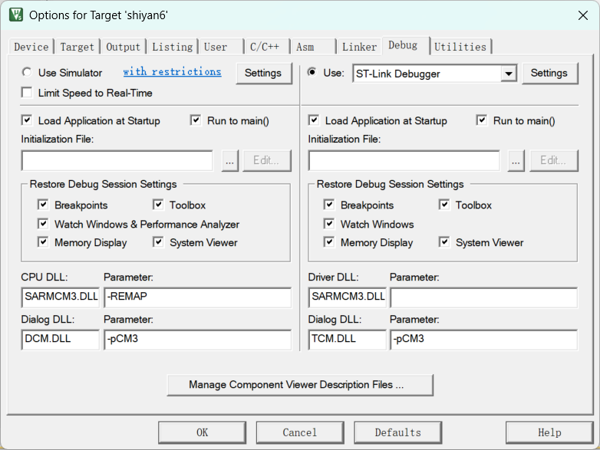Click the TCM.DLL dialog DLL field
This screenshot has width=600, height=450.
(x=347, y=340)
